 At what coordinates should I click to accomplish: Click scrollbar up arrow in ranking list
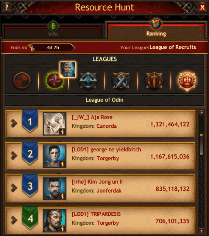coord(201,112)
